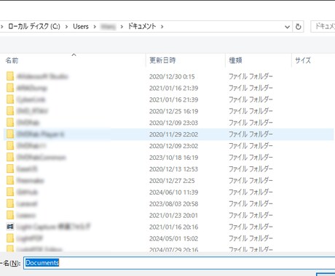Image resolution: width=335 pixels, height=276 pixels.
Task: Select folder icon of row dated 2020/12/30 0:15
Action: click(10, 76)
